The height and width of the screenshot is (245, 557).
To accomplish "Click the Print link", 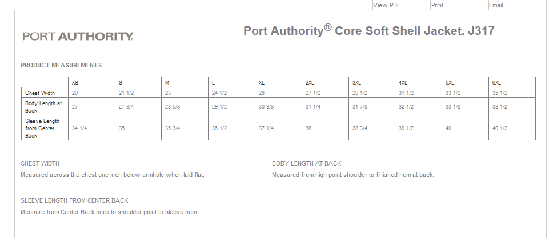I will (437, 5).
